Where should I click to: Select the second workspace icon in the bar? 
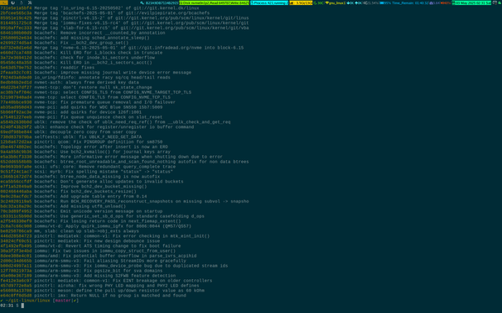(12, 2)
